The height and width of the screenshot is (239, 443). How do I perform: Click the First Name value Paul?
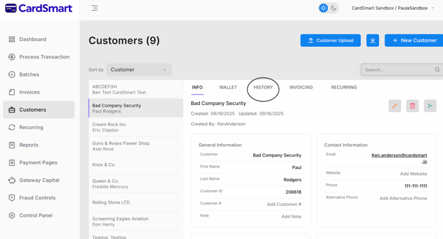pyautogui.click(x=297, y=167)
